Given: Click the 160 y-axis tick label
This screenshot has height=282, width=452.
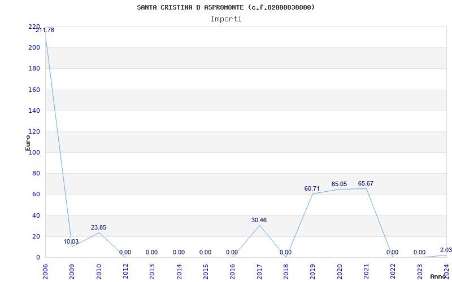Looking at the screenshot, I should [x=34, y=90].
